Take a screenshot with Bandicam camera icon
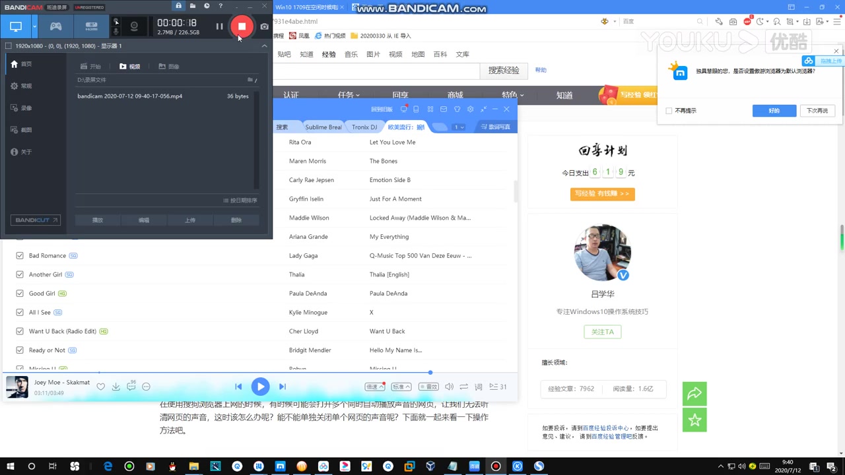The image size is (845, 475). pos(264,26)
